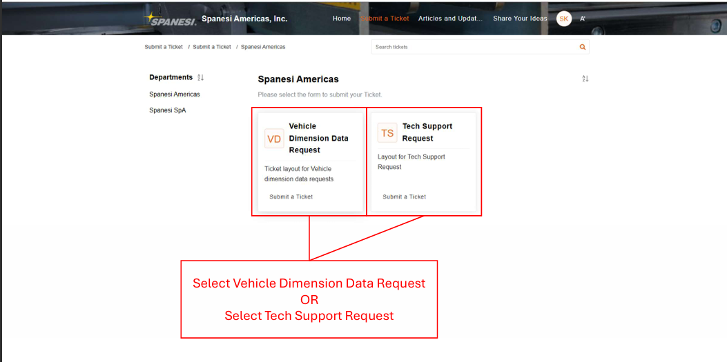Click the TS form icon
Screen dimensions: 727x362
(387, 133)
